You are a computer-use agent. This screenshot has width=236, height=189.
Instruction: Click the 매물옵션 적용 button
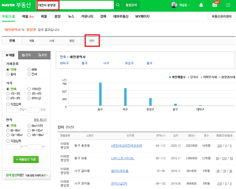[x=26, y=159]
